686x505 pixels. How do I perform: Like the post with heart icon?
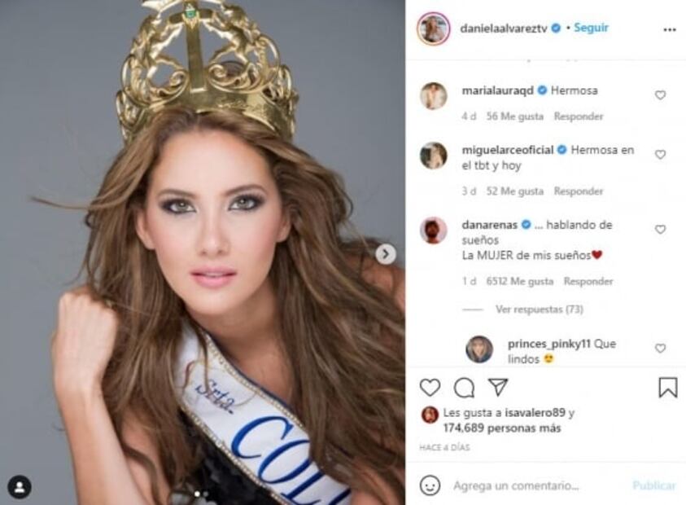click(430, 388)
